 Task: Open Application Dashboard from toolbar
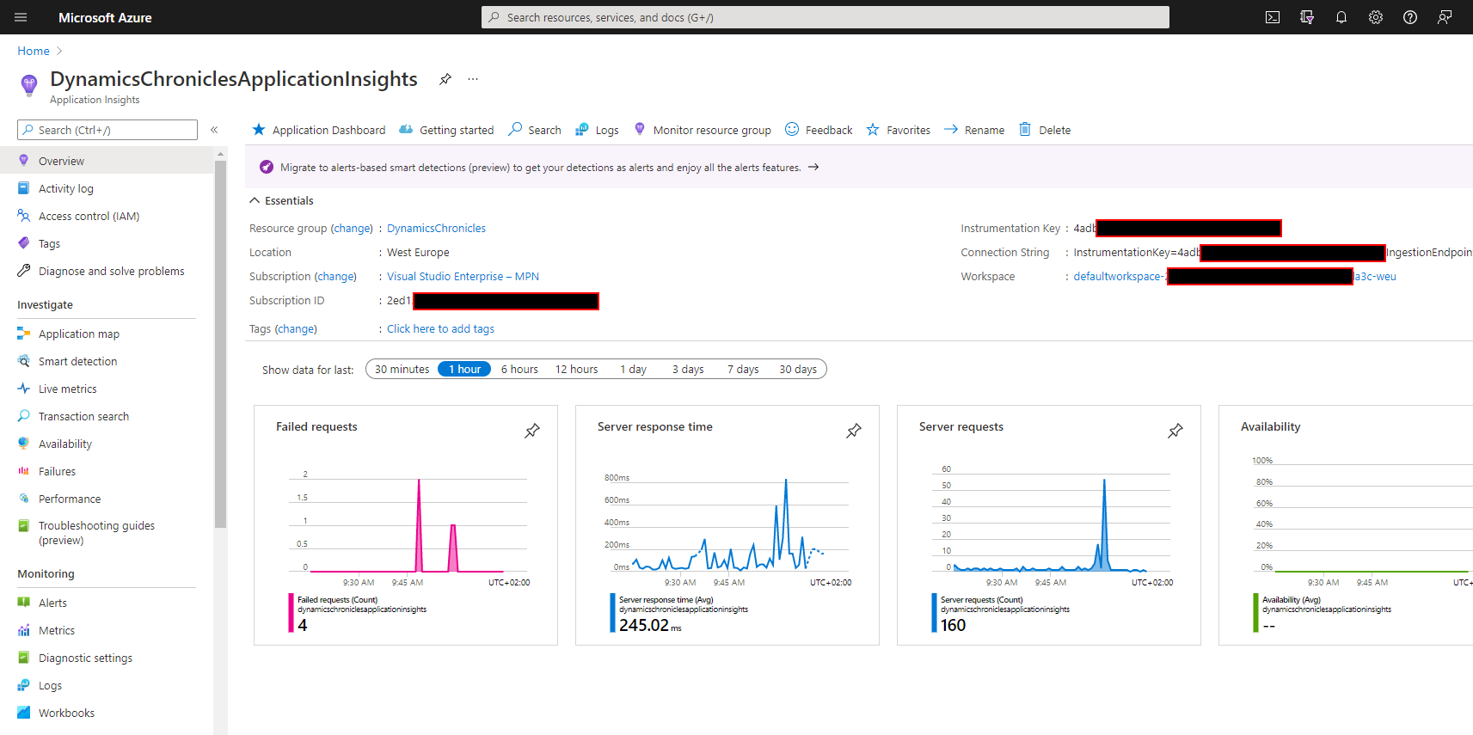[x=318, y=130]
